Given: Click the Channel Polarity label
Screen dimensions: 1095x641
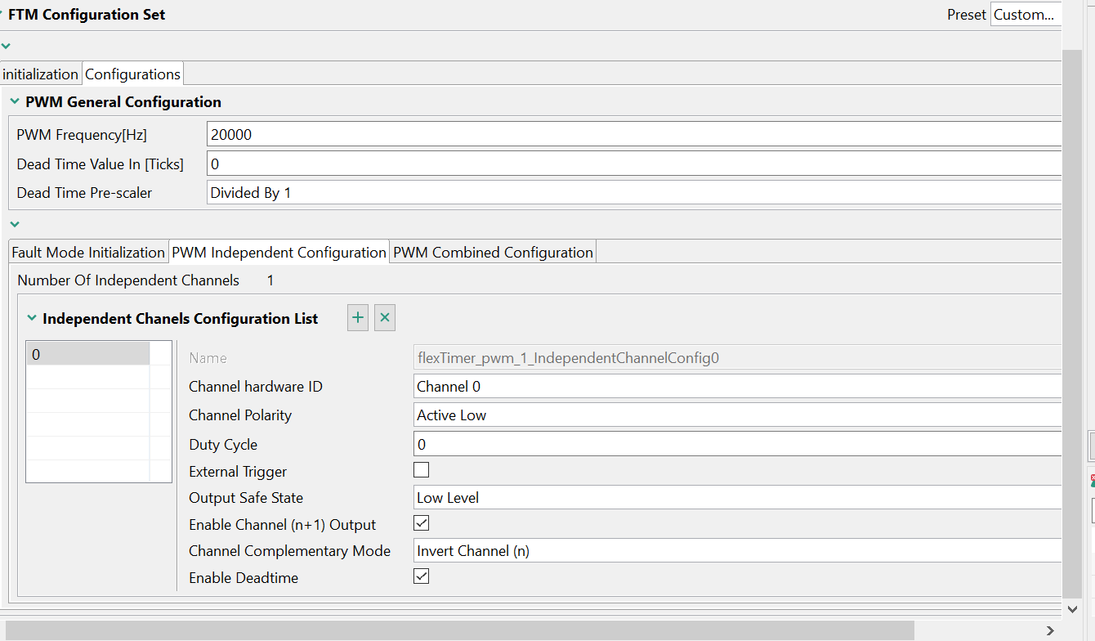Looking at the screenshot, I should 240,415.
